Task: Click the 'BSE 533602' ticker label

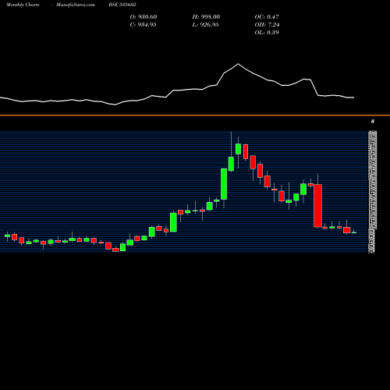Action: (x=122, y=5)
